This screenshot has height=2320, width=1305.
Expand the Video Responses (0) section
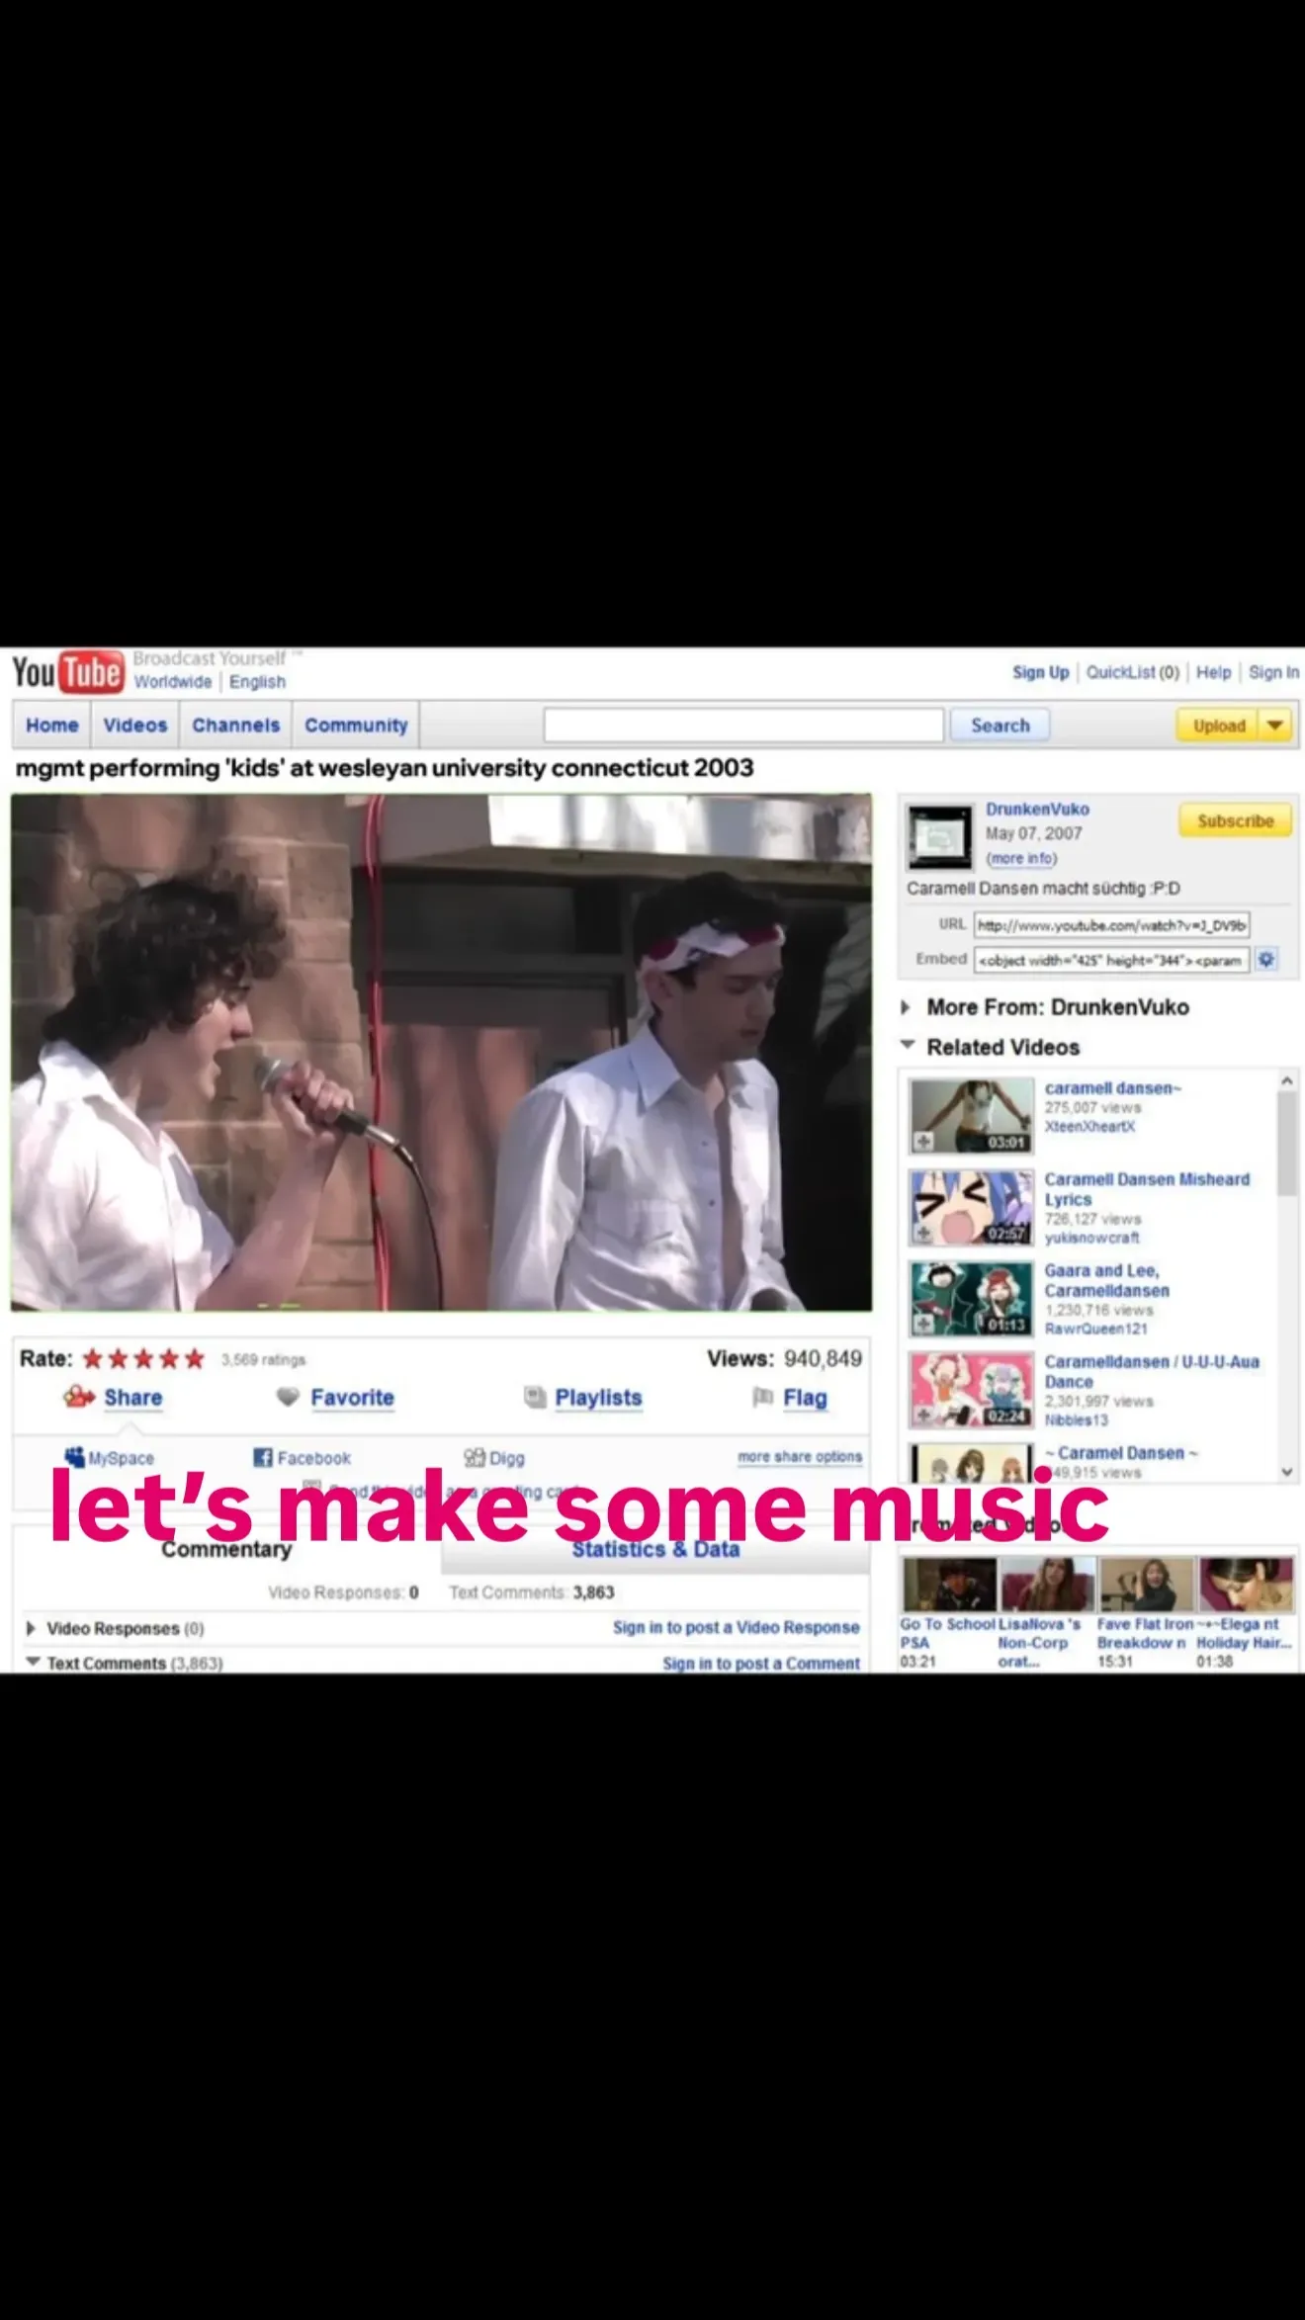(31, 1628)
